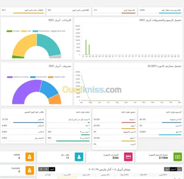
Task: Click the 14/26 pending fees count
Action: click(x=142, y=10)
